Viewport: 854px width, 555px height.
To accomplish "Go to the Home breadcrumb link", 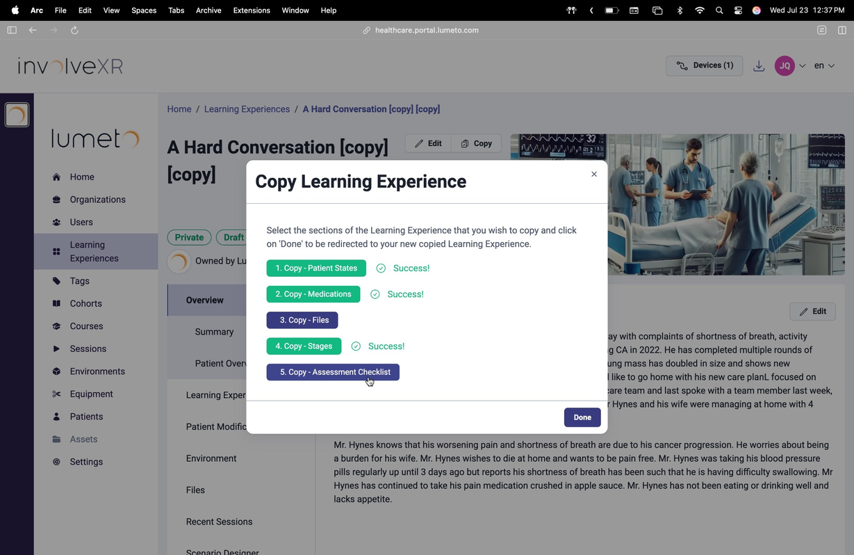I will pos(179,109).
